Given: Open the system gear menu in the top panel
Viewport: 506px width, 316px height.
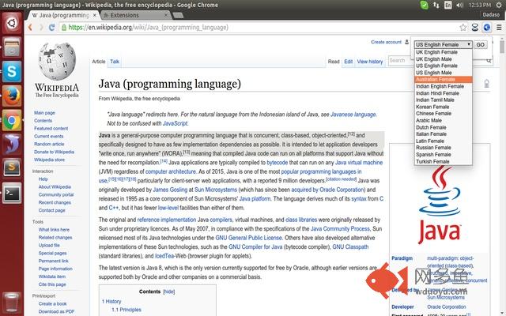Looking at the screenshot, I should 499,5.
